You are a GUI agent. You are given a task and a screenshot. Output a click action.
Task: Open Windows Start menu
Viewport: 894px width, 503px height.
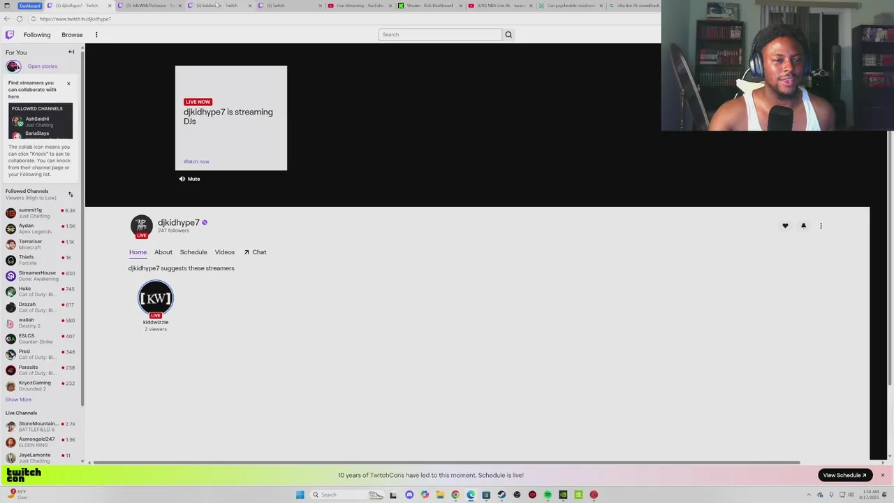pos(300,495)
